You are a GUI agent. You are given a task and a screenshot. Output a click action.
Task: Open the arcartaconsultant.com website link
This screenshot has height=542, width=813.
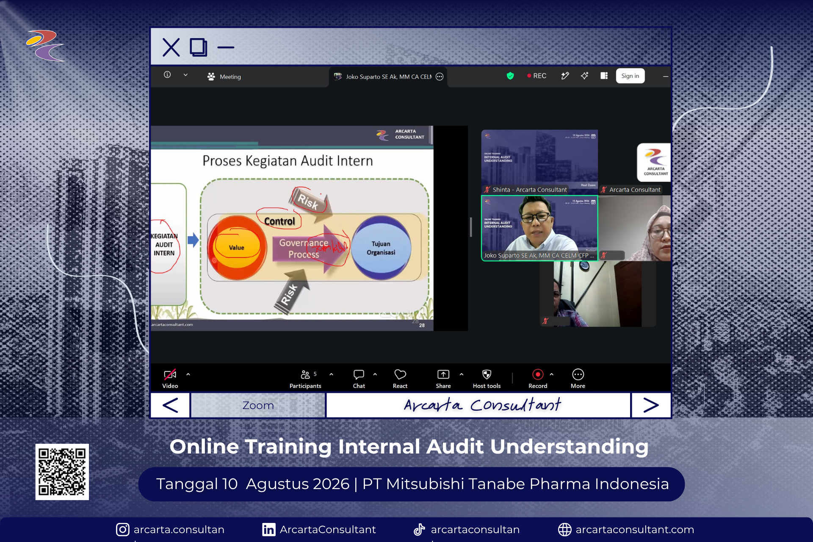626,529
